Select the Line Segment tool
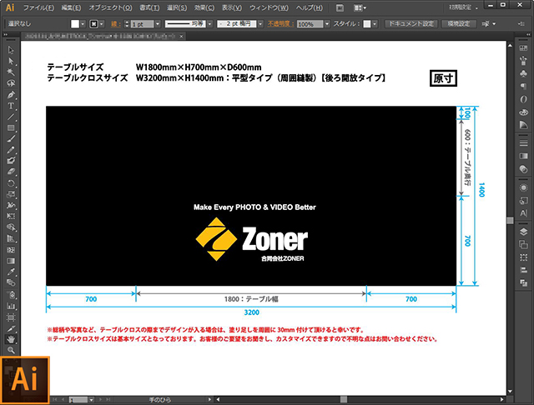Viewport: 534px width, 405px height. tap(11, 117)
